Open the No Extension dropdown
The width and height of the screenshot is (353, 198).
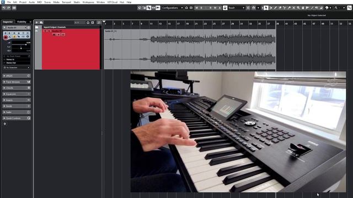[x=17, y=67]
